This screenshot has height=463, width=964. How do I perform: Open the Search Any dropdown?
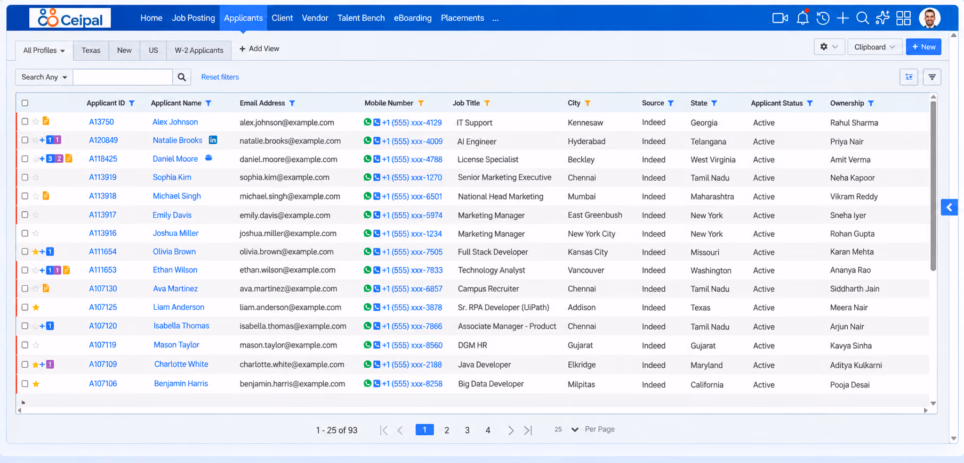click(x=44, y=77)
